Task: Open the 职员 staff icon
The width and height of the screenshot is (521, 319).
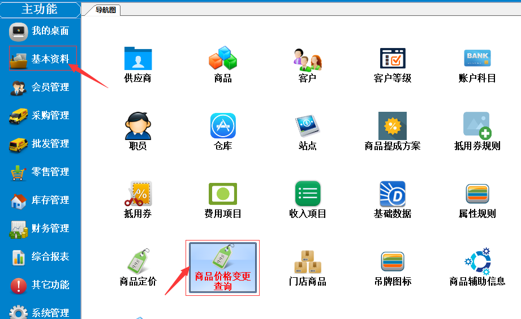Action: click(138, 132)
